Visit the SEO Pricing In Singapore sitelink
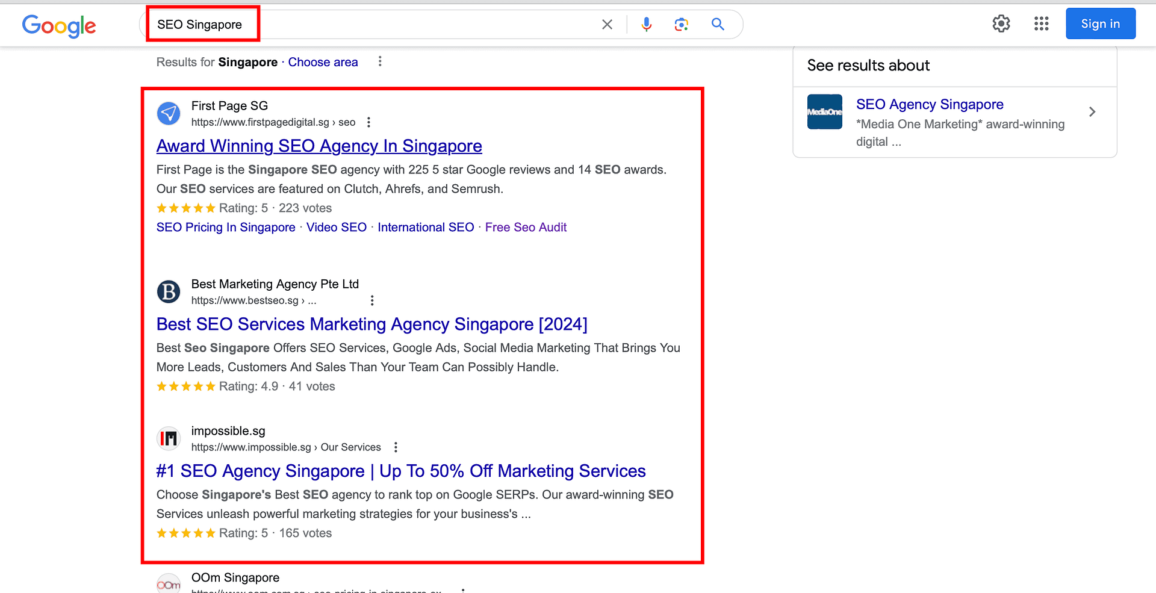 tap(226, 227)
